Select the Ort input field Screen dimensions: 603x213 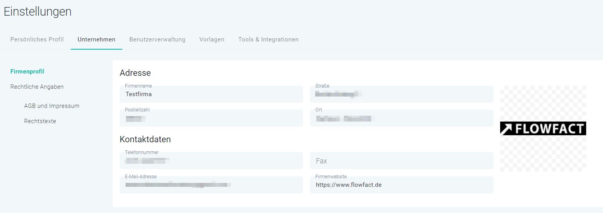pos(402,118)
